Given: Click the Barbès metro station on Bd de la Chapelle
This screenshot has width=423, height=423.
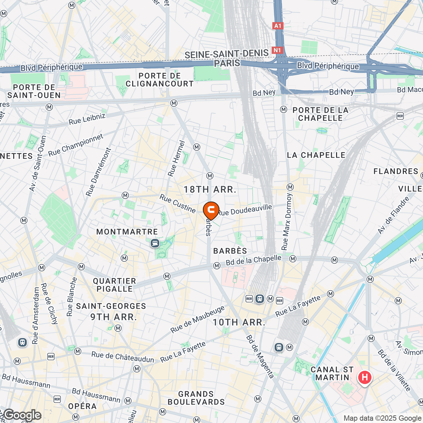Looking at the screenshot, I should click(x=217, y=266).
